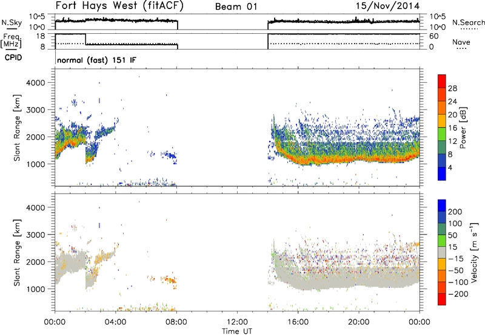Click the Velocity [m s⁻¹] colorbar title

point(474,252)
